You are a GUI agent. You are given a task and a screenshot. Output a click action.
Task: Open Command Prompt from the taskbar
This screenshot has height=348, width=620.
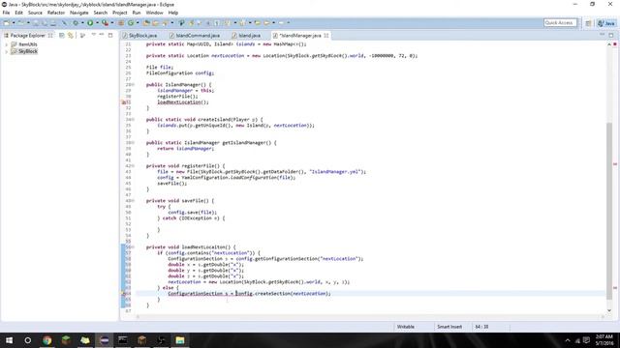pyautogui.click(x=123, y=340)
